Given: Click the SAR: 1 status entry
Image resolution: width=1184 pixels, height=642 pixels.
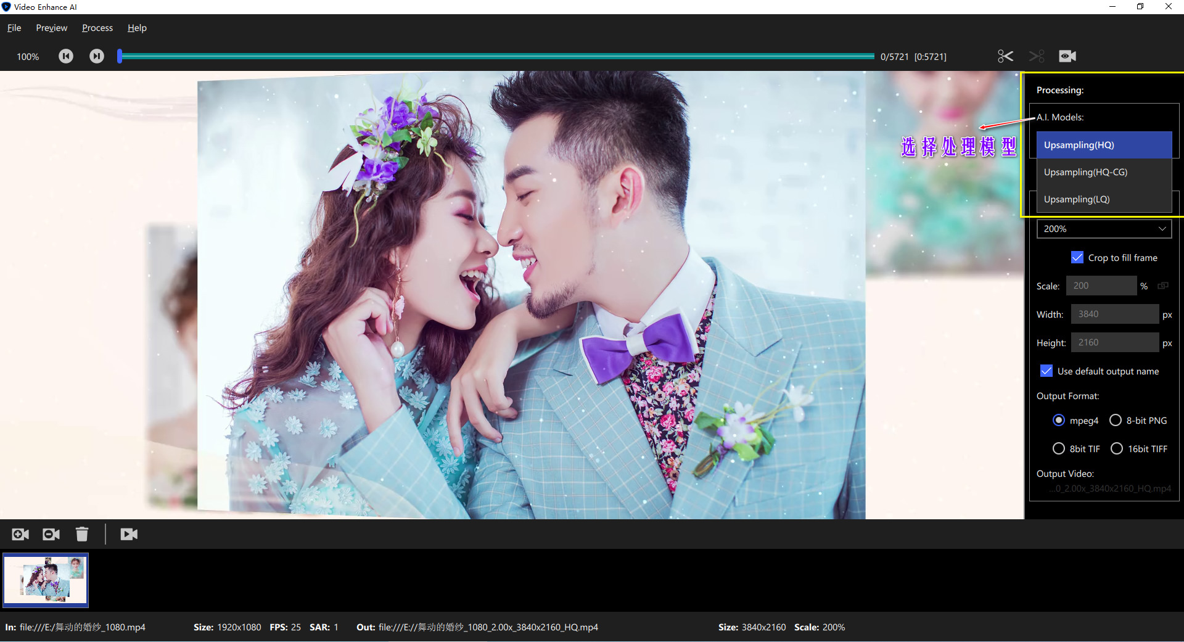Looking at the screenshot, I should pyautogui.click(x=324, y=627).
